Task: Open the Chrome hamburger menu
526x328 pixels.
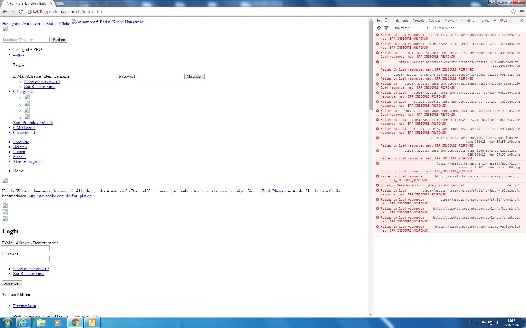Action: pos(522,12)
